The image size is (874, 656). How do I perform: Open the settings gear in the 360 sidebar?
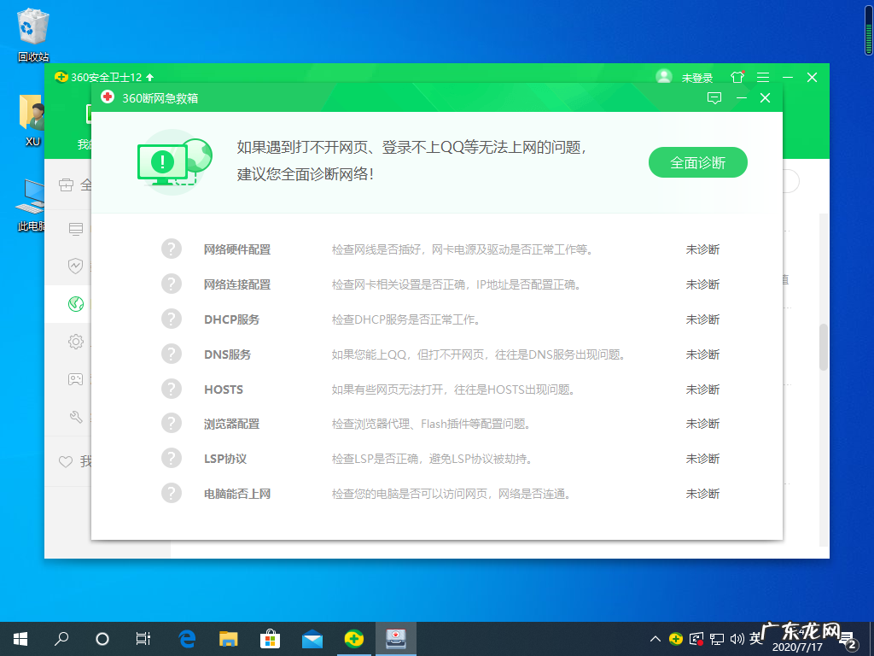(75, 341)
